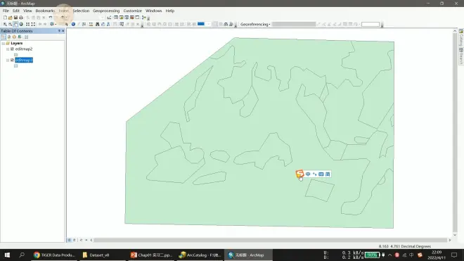
Task: Select the Zoom Out tool
Action: 10,25
